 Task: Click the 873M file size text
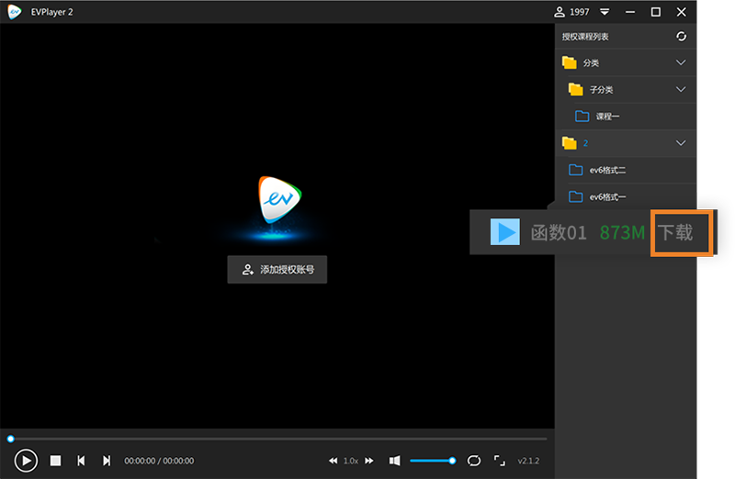(622, 233)
